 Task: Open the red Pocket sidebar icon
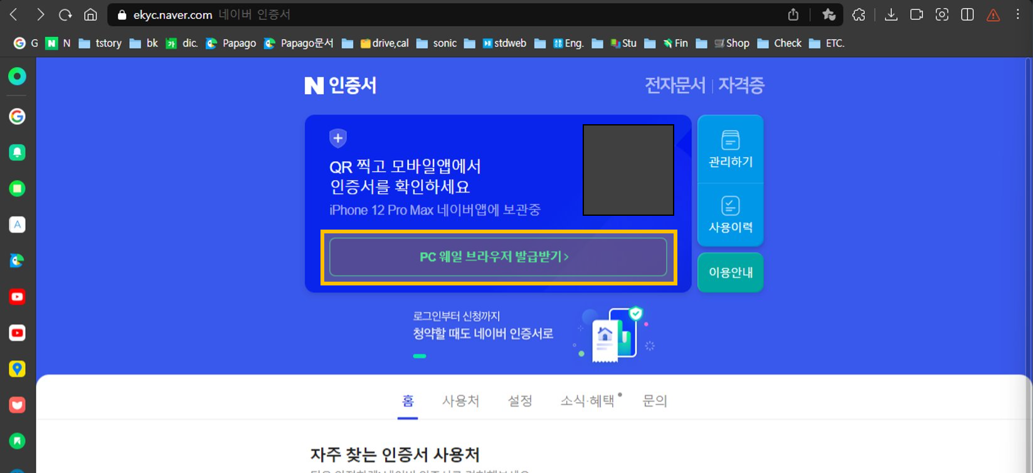pos(17,405)
